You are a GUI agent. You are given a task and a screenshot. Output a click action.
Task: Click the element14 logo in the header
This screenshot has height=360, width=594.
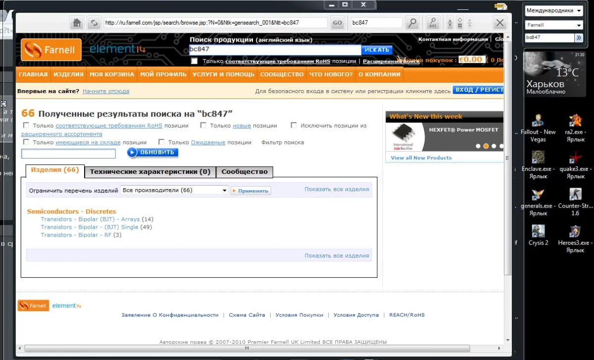point(117,49)
